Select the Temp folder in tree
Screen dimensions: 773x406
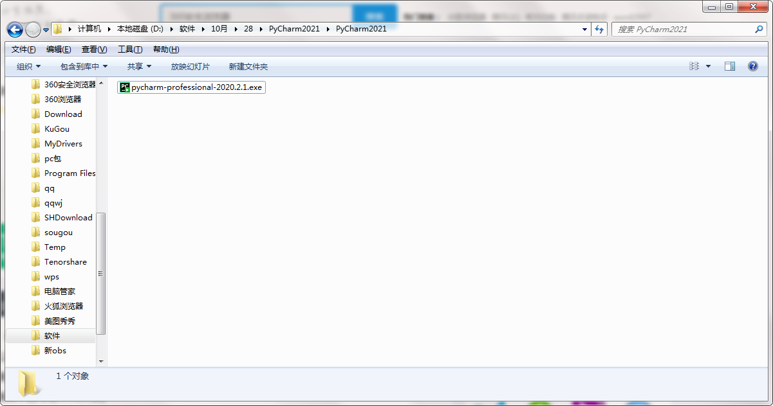point(48,247)
